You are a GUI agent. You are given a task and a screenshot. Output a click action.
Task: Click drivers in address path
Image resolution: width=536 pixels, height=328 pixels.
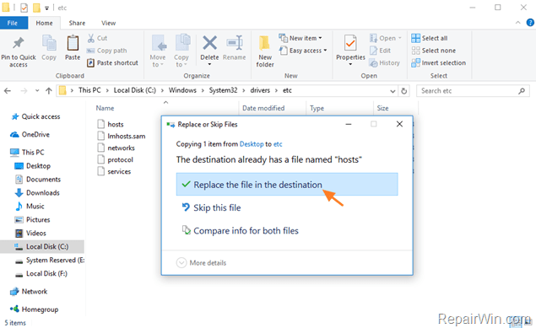[x=260, y=90]
